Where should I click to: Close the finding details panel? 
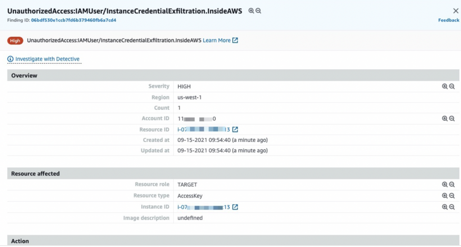pyautogui.click(x=456, y=11)
